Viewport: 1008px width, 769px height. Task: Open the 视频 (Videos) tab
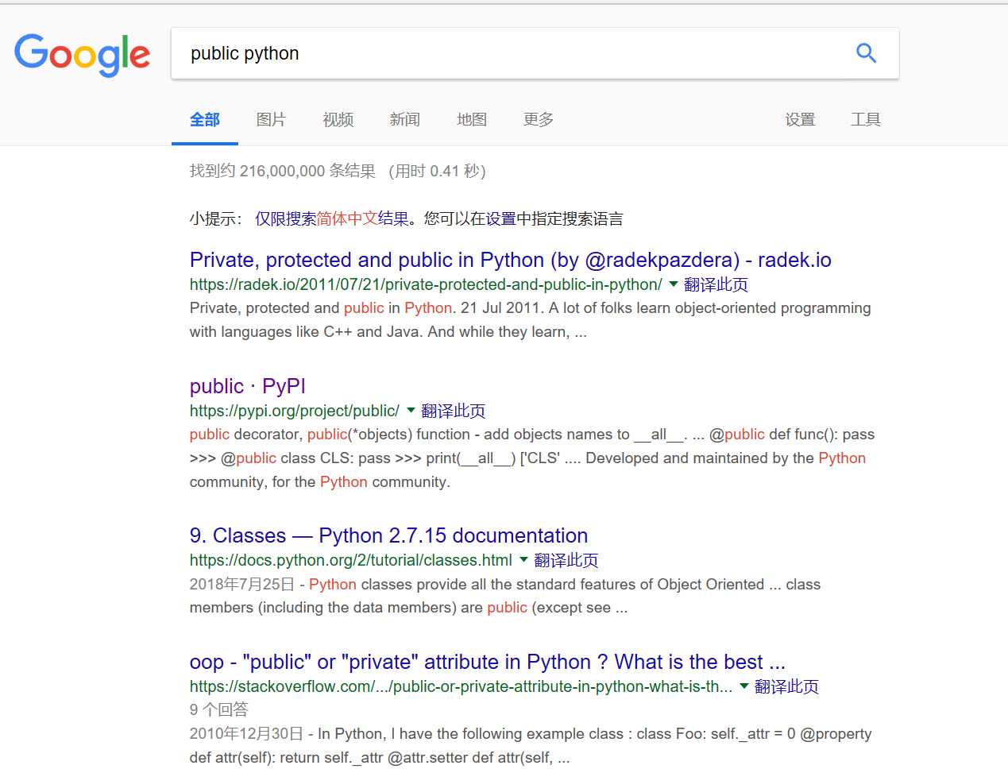point(338,120)
